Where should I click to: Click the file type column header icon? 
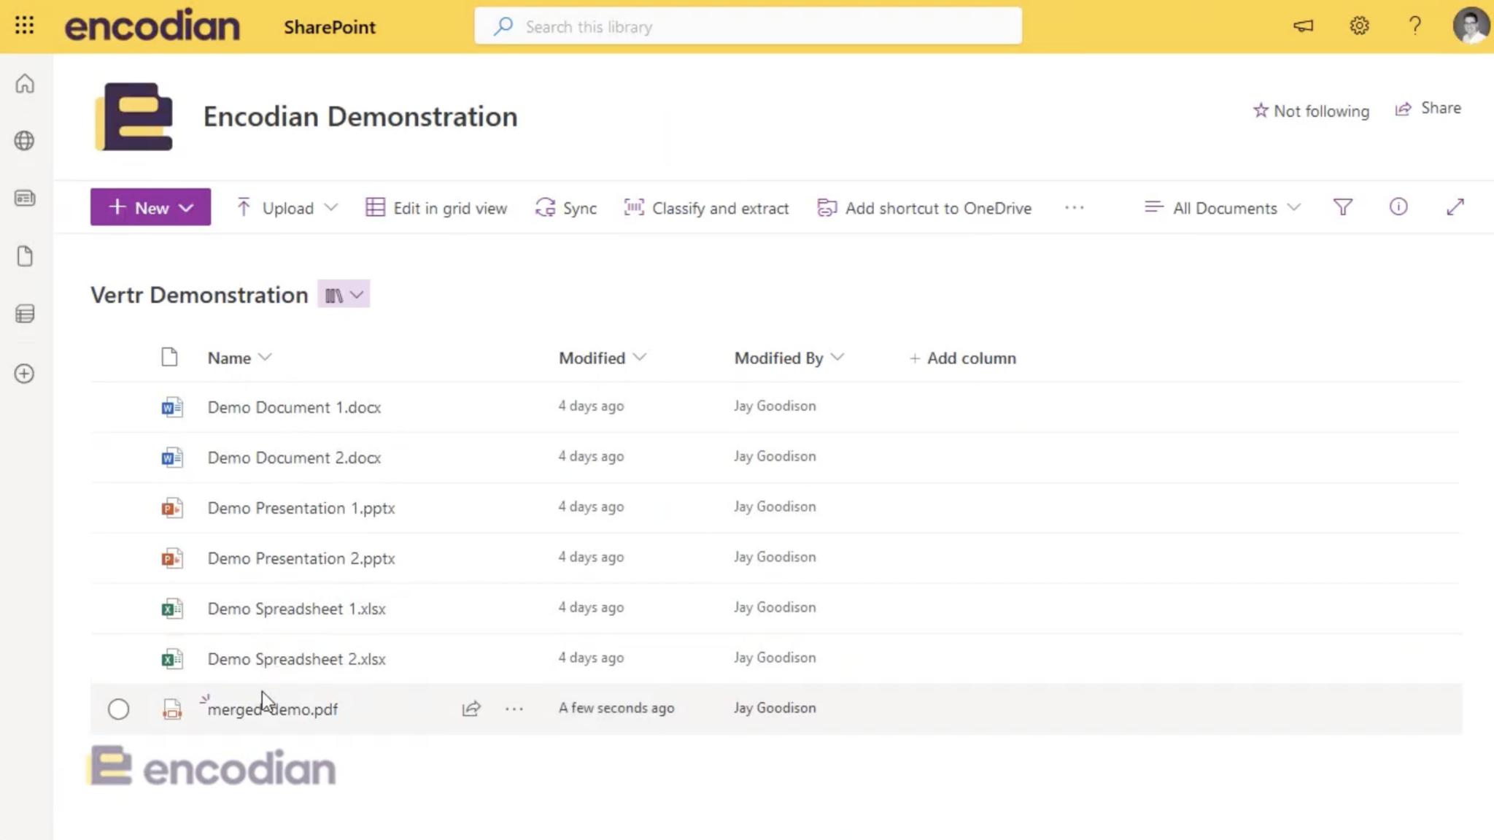[169, 358]
